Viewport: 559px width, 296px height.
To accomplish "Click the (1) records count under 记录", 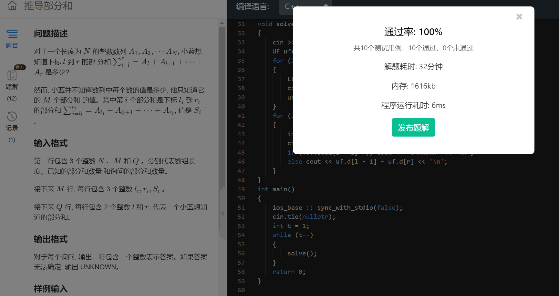I will point(12,140).
